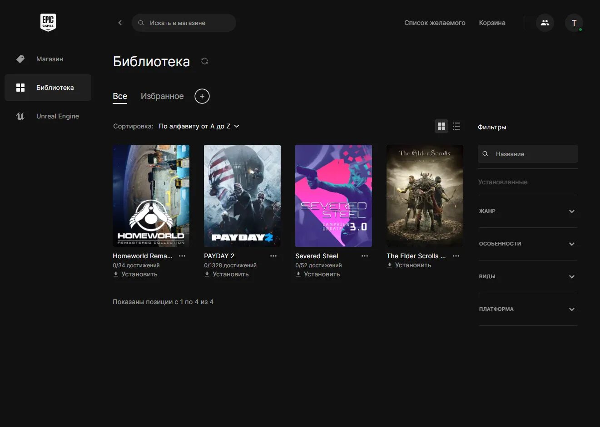Click download icon under Homeworld Remastered
The image size is (600, 427).
click(x=116, y=274)
